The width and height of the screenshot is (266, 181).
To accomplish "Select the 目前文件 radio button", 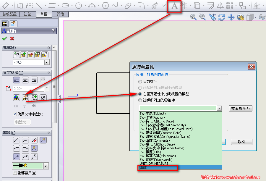I will pos(140,82).
